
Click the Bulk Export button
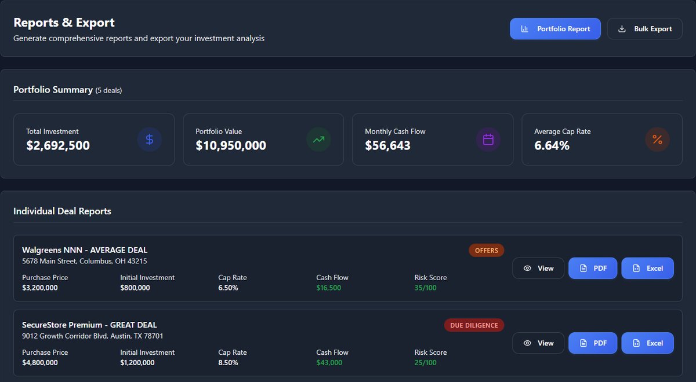point(644,28)
